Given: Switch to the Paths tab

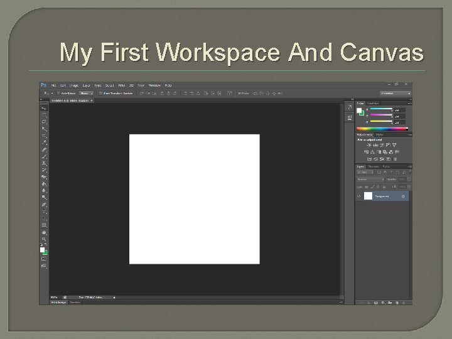Looking at the screenshot, I should [386, 166].
